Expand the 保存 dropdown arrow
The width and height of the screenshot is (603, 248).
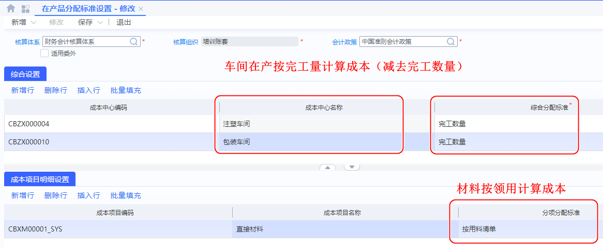(x=100, y=22)
